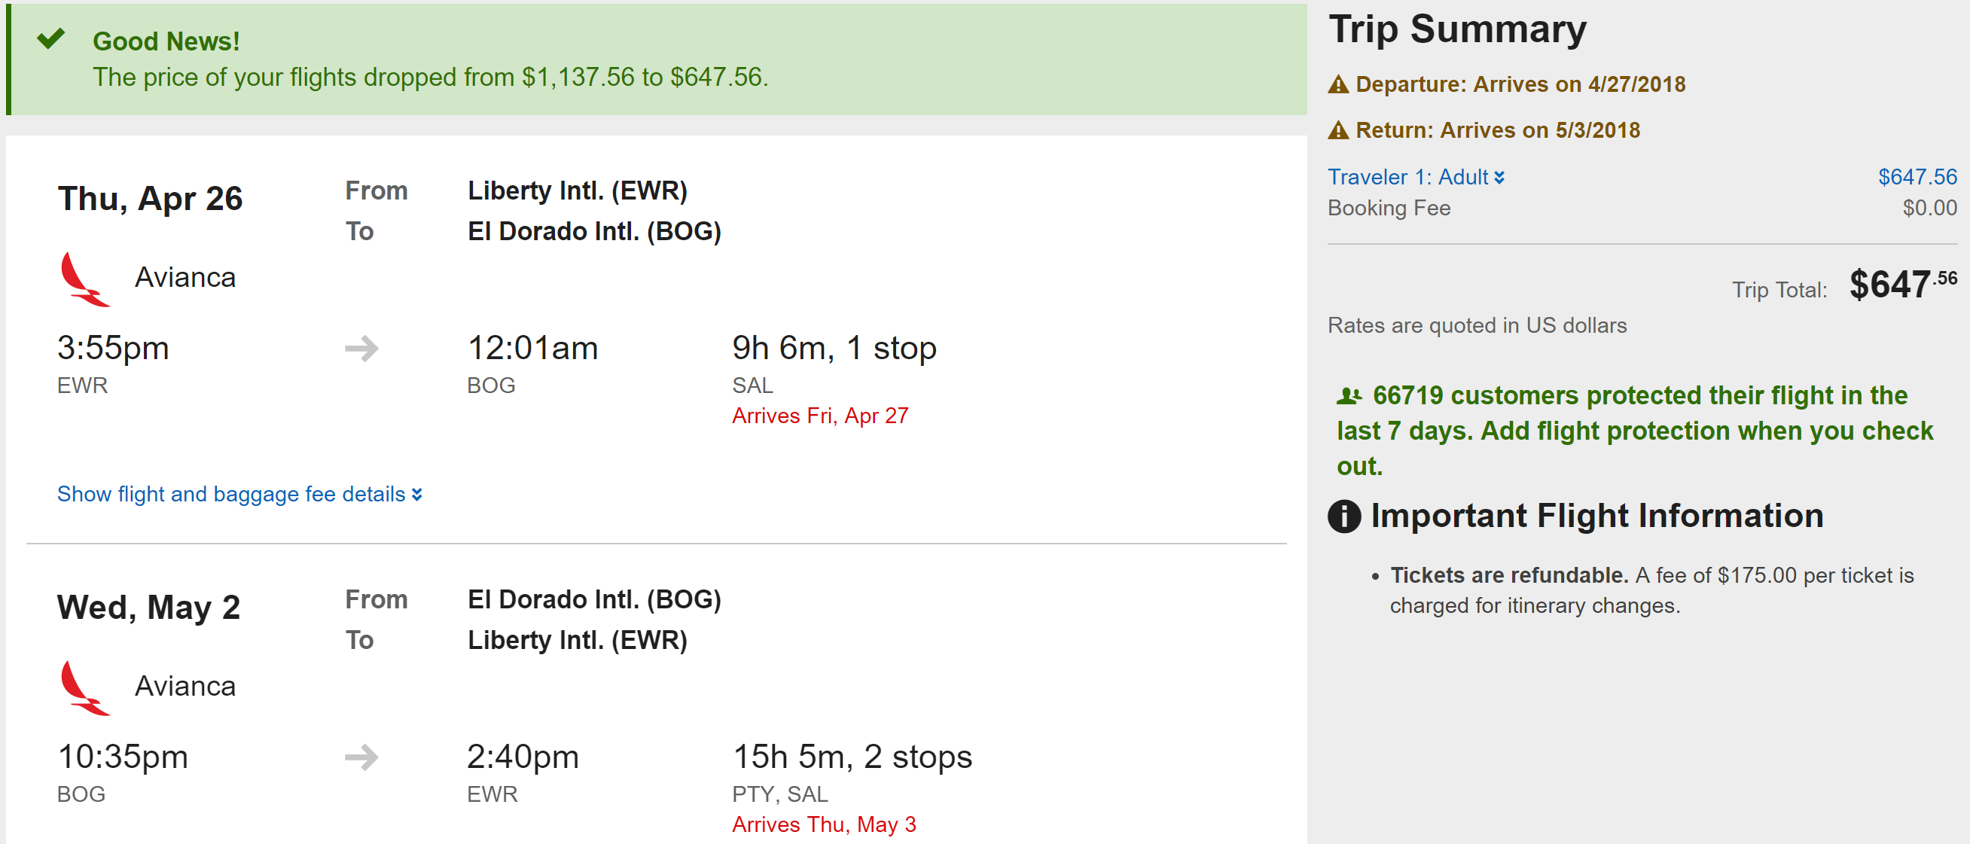Click the customers icon next to 66719

pos(1349,396)
